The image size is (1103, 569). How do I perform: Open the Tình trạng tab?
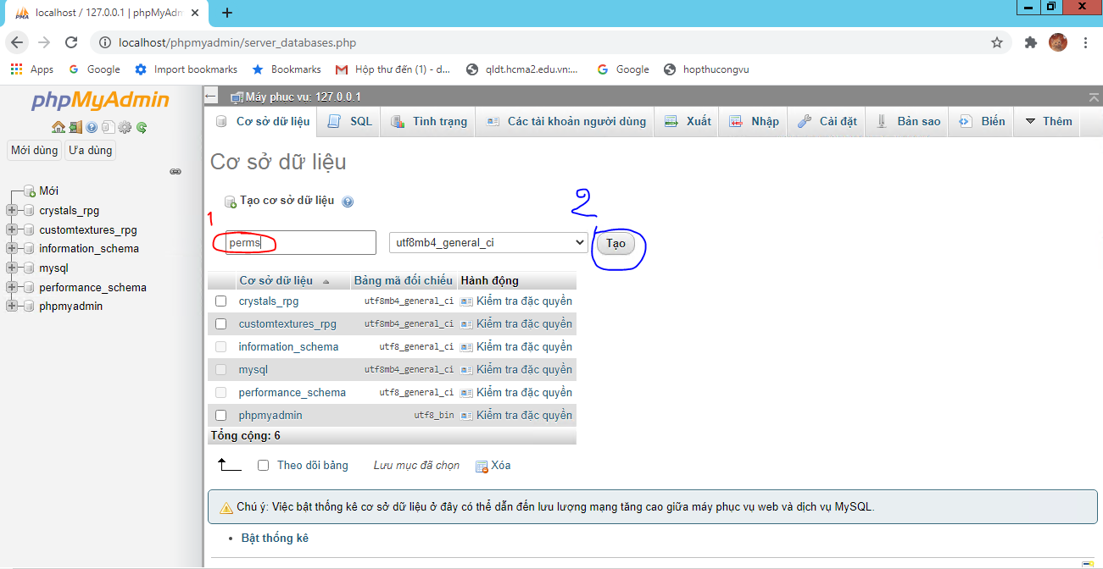(428, 121)
